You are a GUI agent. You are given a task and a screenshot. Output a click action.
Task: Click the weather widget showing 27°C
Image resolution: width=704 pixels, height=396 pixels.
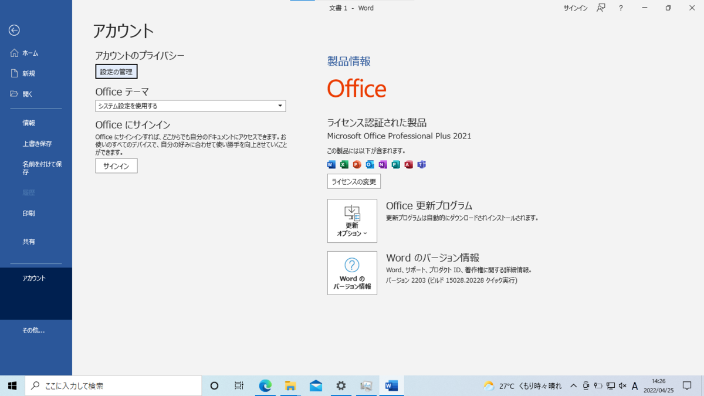point(522,385)
